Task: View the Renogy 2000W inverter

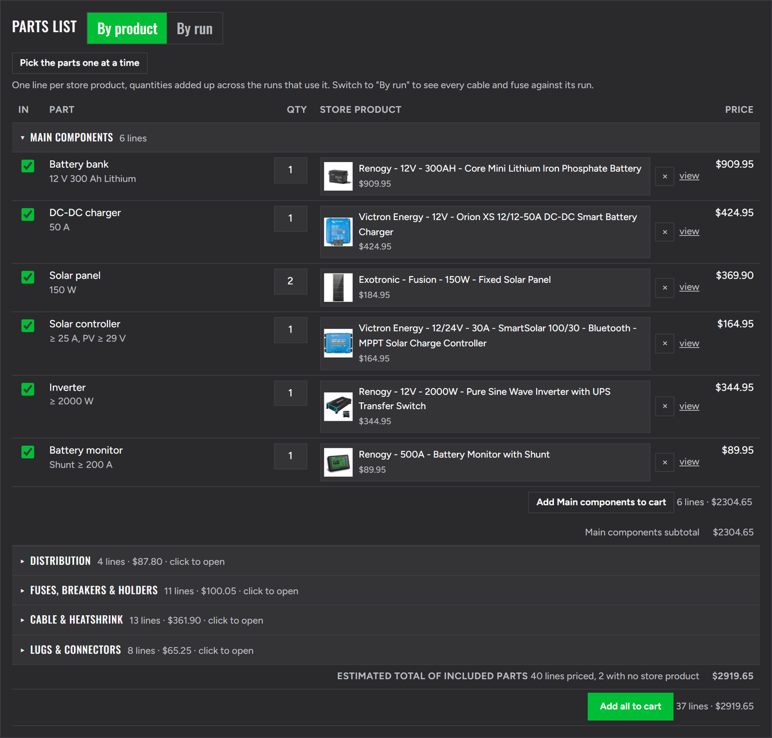Action: click(x=689, y=406)
